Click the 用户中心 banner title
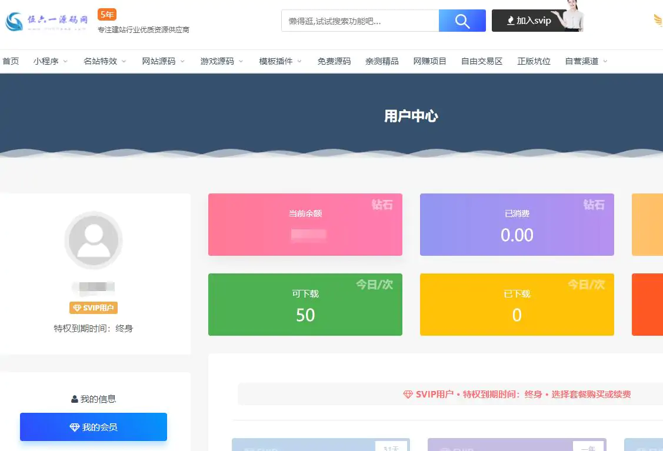This screenshot has height=451, width=663. (411, 116)
